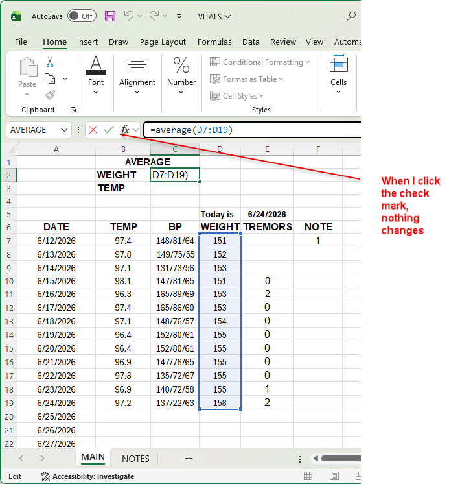Click the cell containing D7:D19)

175,175
